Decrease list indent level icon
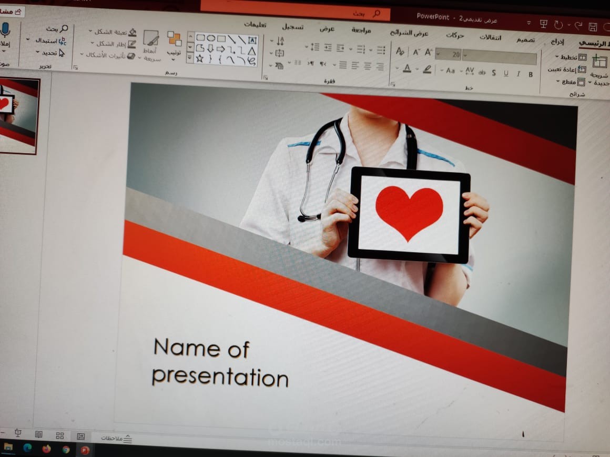The height and width of the screenshot is (457, 610). 341,48
